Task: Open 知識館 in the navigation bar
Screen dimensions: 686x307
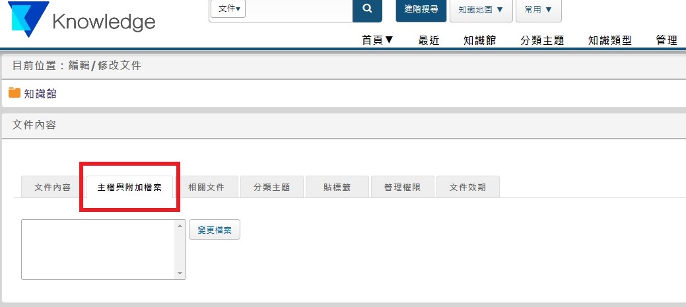Action: pyautogui.click(x=479, y=41)
